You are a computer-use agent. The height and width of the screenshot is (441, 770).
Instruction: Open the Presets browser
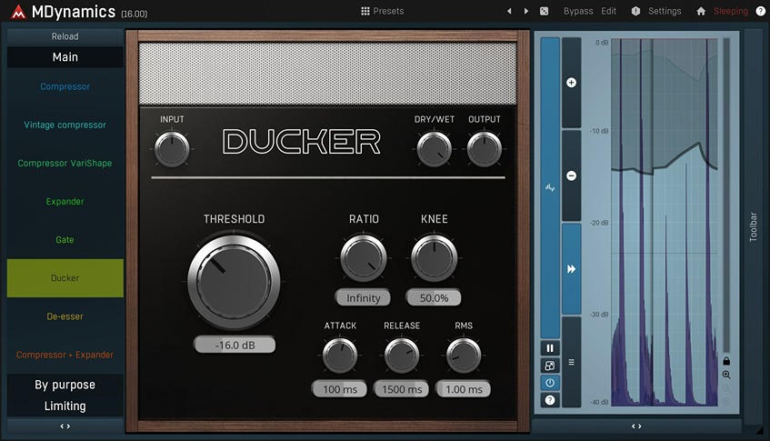pyautogui.click(x=382, y=12)
